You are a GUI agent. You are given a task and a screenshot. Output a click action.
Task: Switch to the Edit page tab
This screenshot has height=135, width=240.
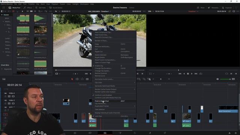click(105, 133)
